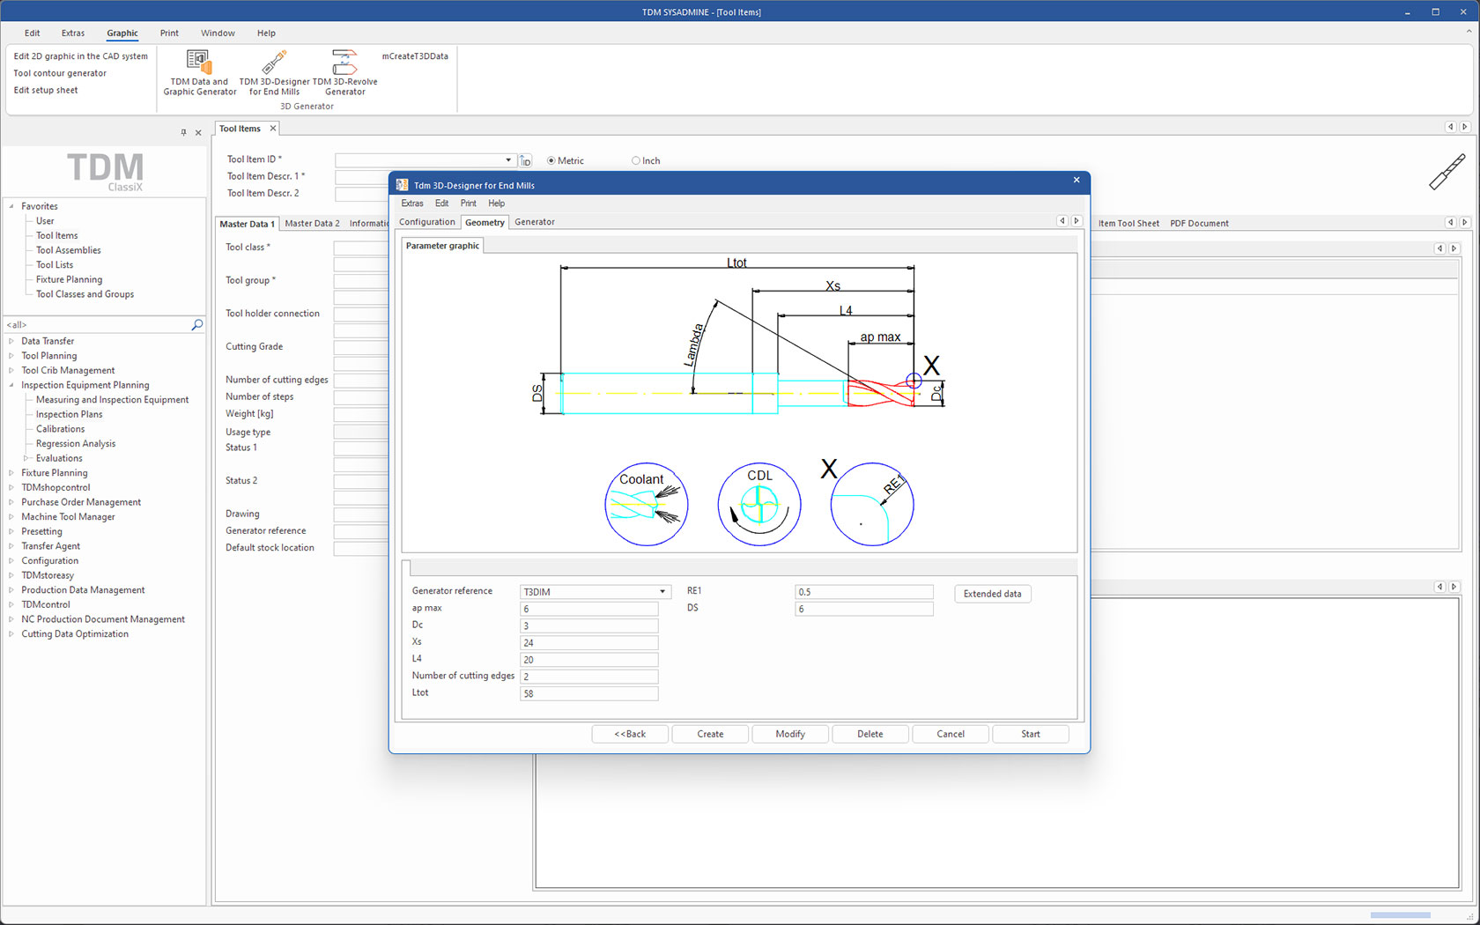Close the Tool Items tab
Screen dimensions: 1480x925
[273, 129]
